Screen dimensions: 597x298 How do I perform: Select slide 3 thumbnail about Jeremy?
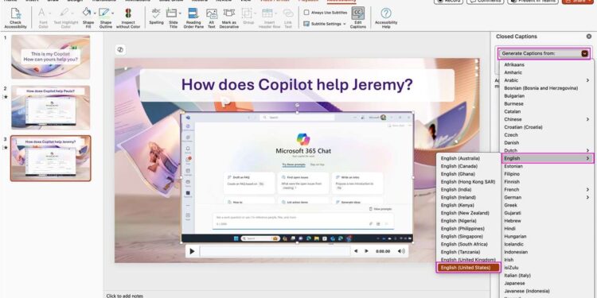coord(51,158)
